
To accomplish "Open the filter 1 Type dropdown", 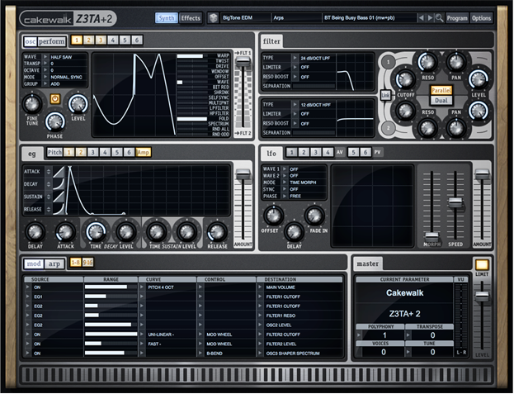I will click(x=295, y=58).
